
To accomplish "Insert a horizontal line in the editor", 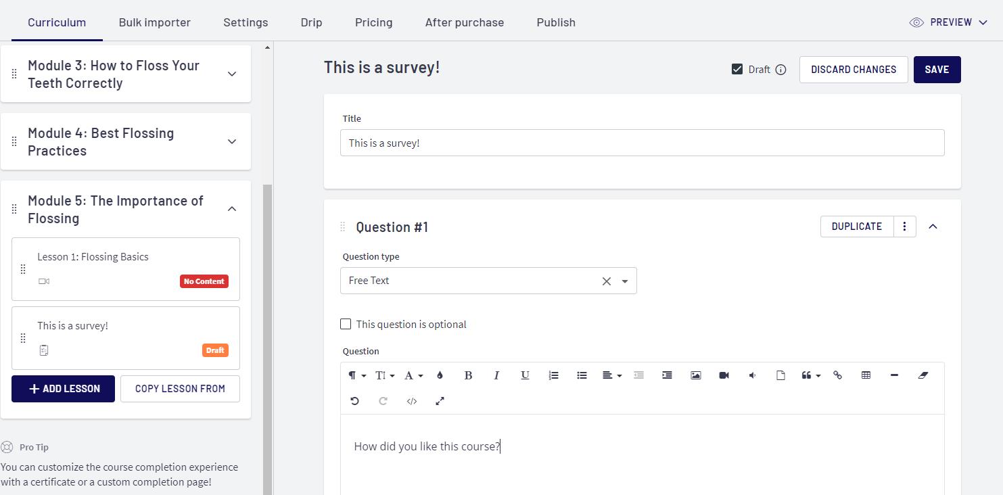I will (x=894, y=375).
